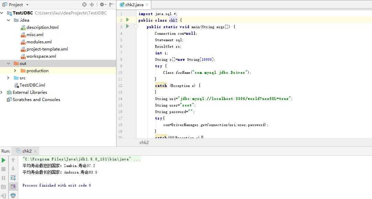Collapse the .idea folder

(9, 20)
